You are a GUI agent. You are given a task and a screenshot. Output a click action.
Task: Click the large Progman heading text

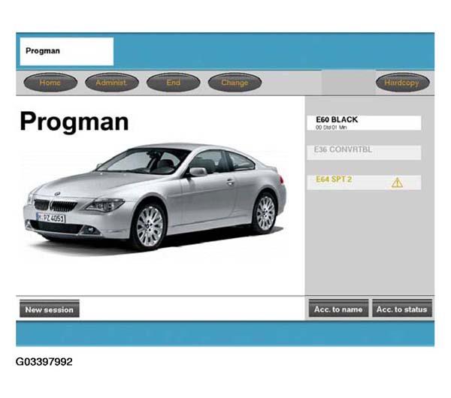tap(74, 122)
